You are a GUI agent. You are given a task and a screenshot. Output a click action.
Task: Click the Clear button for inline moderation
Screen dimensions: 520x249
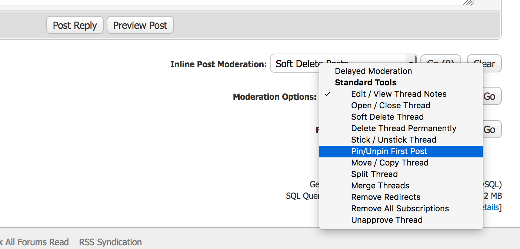coord(484,64)
